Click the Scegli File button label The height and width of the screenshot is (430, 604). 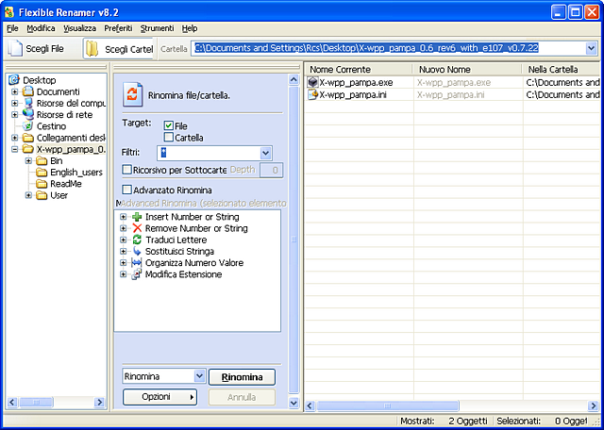pyautogui.click(x=44, y=49)
